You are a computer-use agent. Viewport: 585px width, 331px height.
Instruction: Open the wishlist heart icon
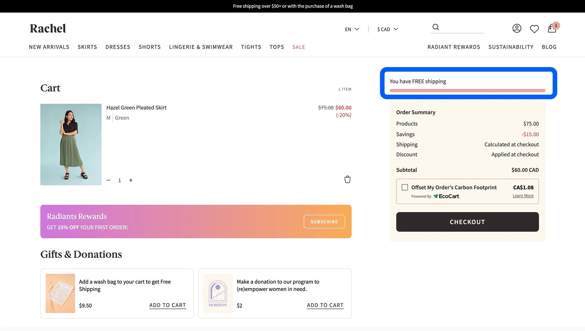(x=534, y=29)
